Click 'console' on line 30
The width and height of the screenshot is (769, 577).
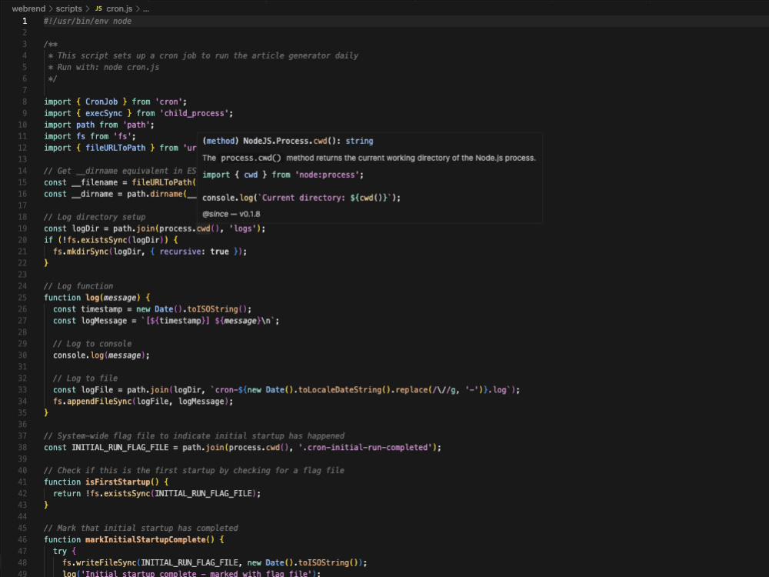(70, 355)
